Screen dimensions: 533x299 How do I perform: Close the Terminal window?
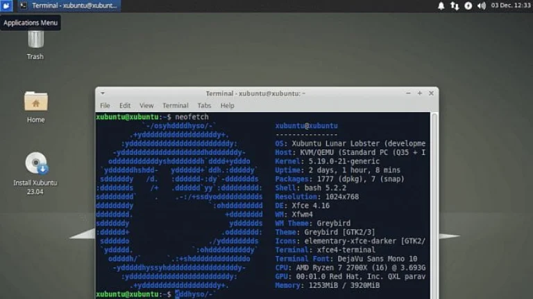[x=431, y=93]
